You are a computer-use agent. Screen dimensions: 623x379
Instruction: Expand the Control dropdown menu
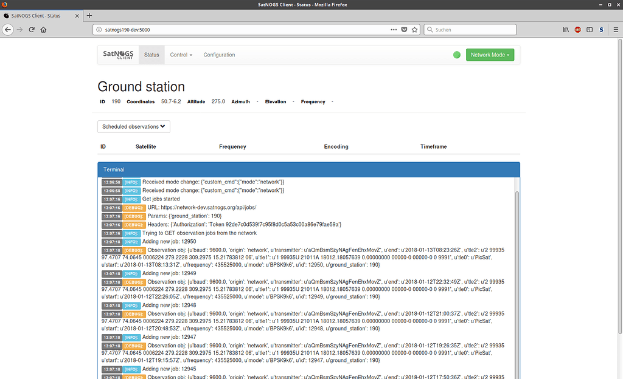coord(181,55)
